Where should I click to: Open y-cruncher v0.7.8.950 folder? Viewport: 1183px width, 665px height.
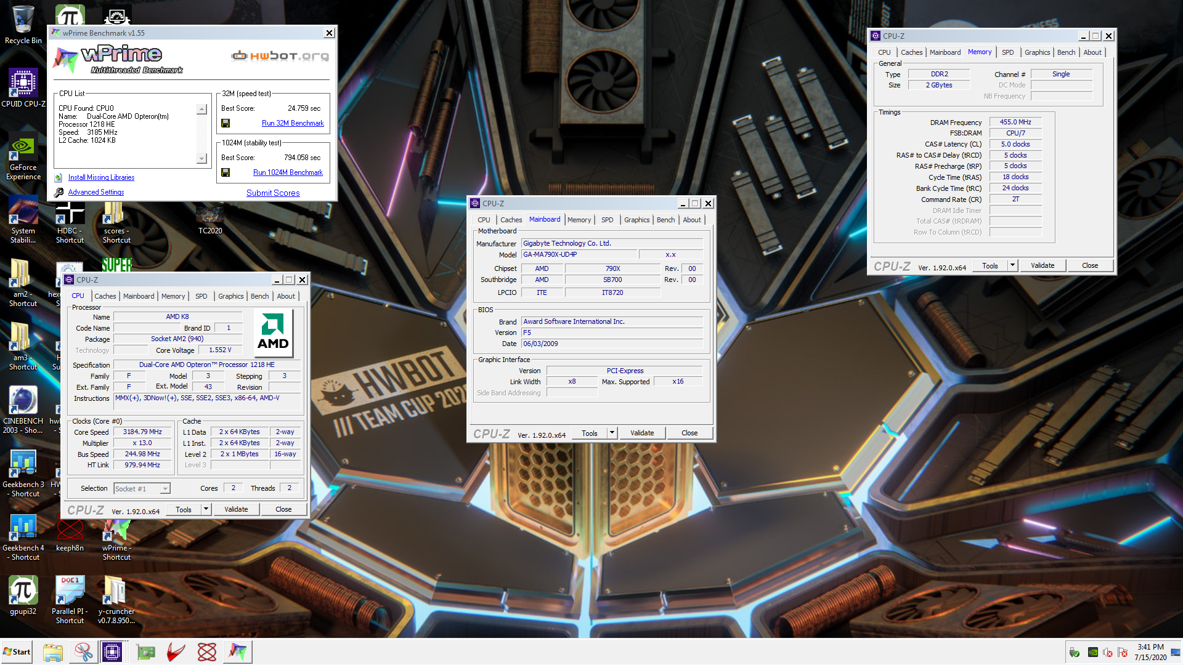click(x=116, y=600)
